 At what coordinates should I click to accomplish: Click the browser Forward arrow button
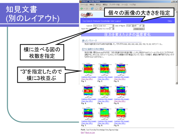coord(87,9)
